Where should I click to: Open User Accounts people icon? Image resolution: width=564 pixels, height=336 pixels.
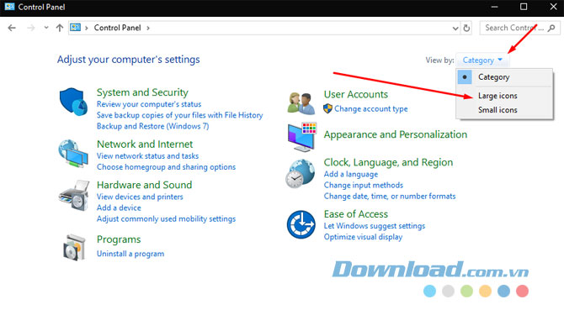click(x=301, y=103)
